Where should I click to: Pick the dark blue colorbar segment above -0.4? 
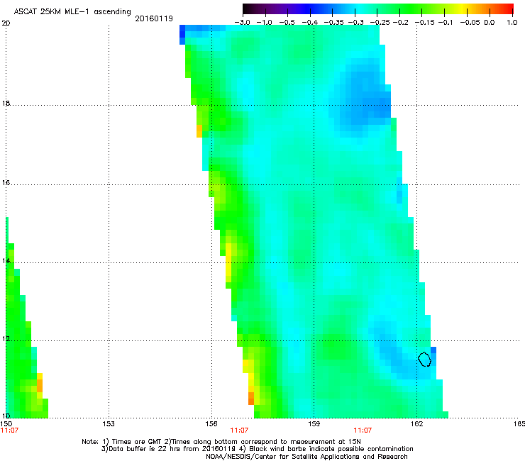(x=310, y=9)
